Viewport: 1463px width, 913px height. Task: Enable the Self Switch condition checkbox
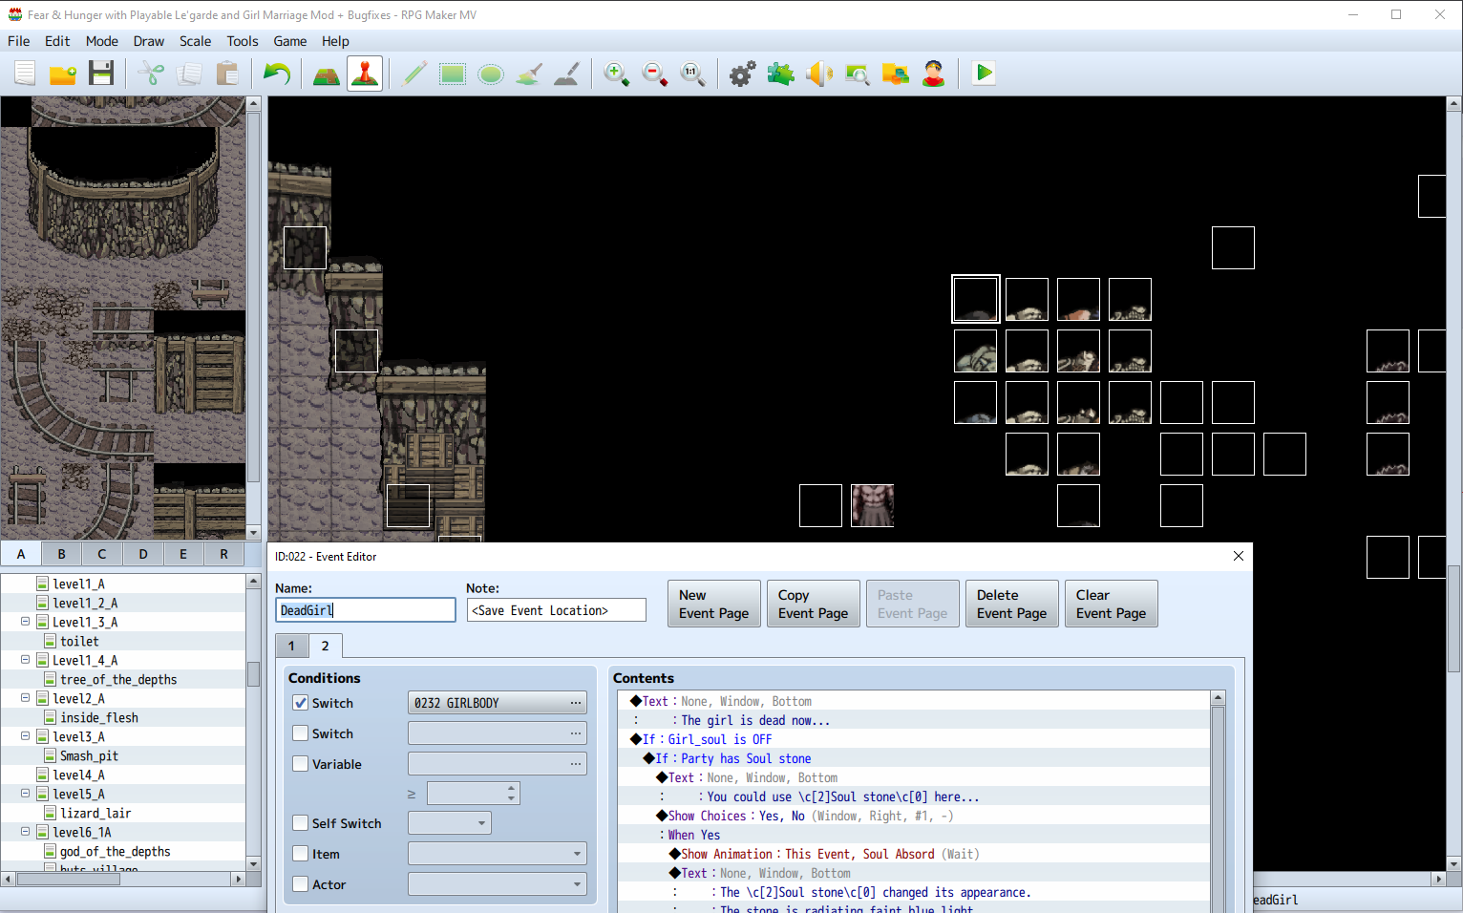[x=301, y=823]
